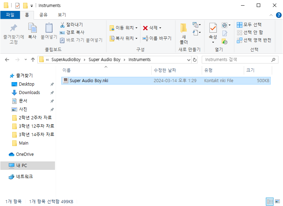Click 바로 가기 붙여넣기 (Paste shortcut)
283x206 pixels.
click(81, 40)
